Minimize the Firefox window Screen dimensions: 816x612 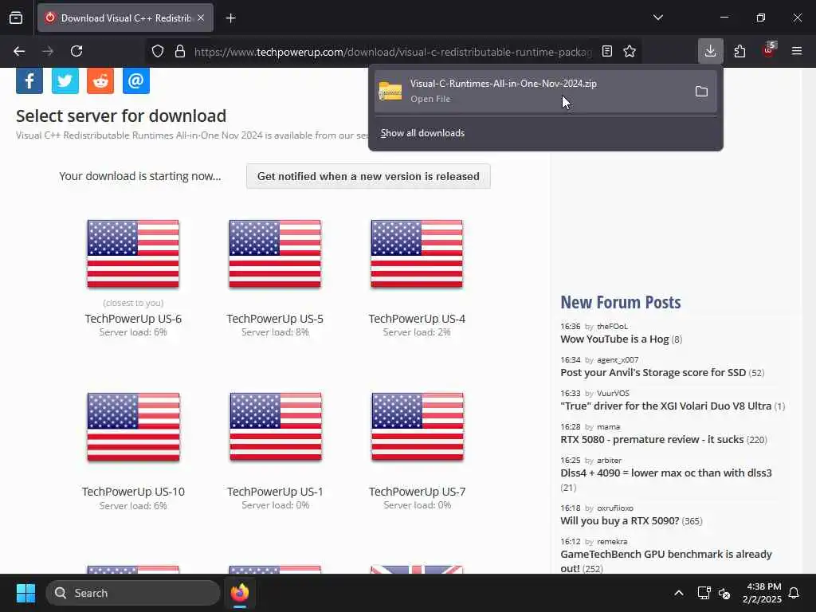(x=724, y=18)
